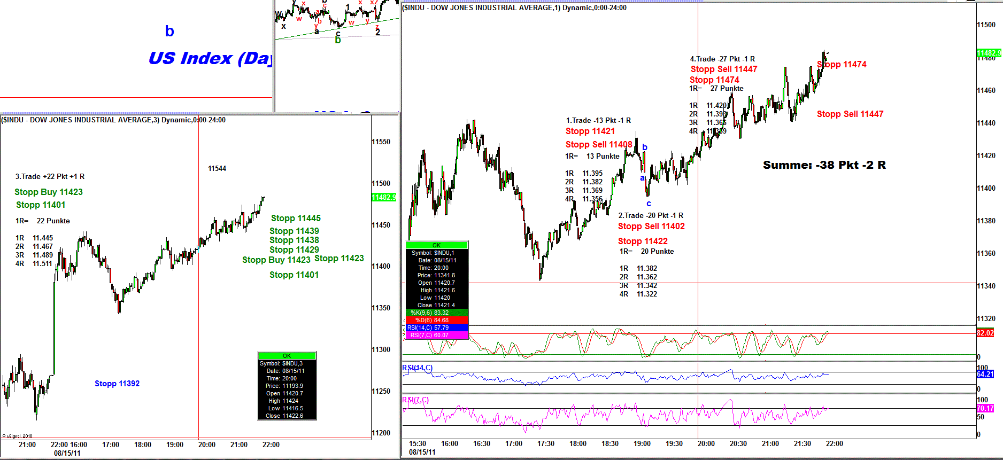Click the red 82.02 stochastic value marker

pos(985,333)
